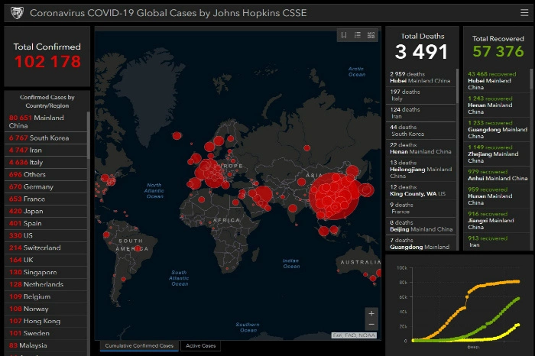This screenshot has height=356, width=535.
Task: Open the basemap gallery grid
Action: (x=371, y=35)
